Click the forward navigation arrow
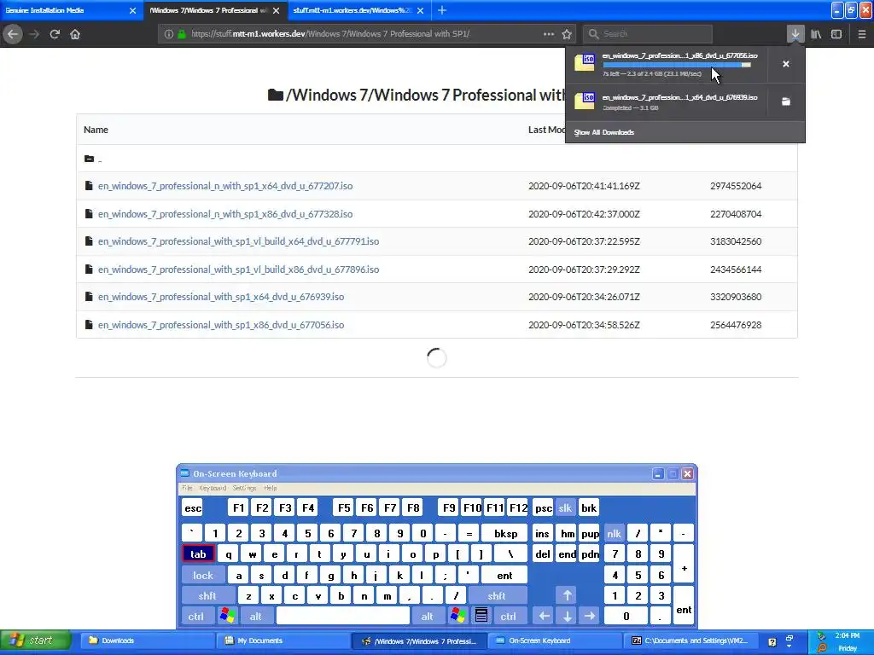874x655 pixels. click(34, 34)
